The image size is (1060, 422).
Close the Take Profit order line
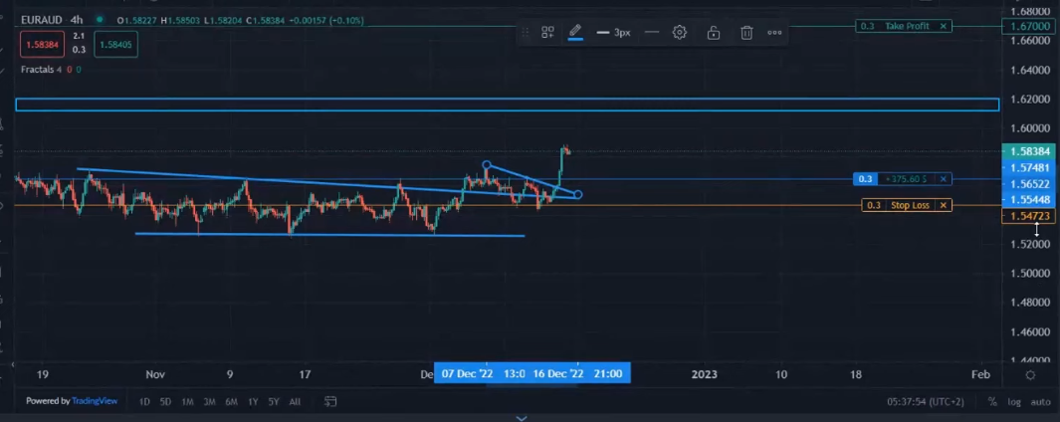tap(943, 26)
